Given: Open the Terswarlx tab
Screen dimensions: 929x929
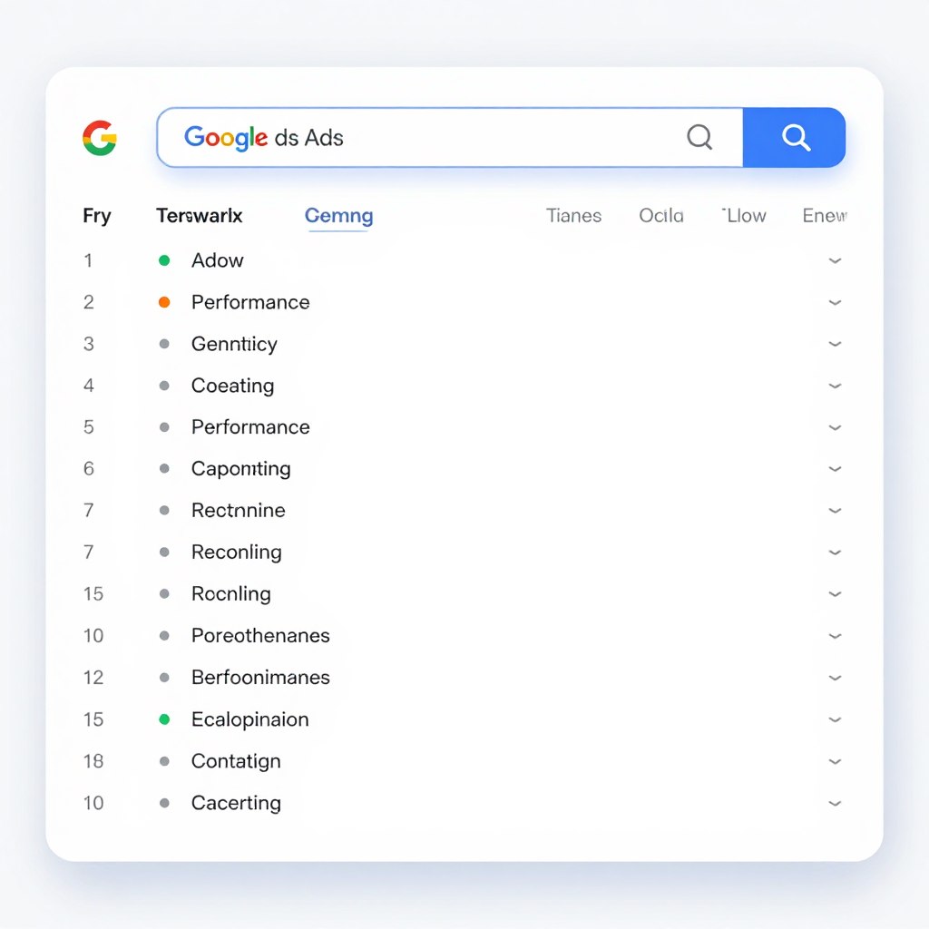Looking at the screenshot, I should [x=199, y=216].
